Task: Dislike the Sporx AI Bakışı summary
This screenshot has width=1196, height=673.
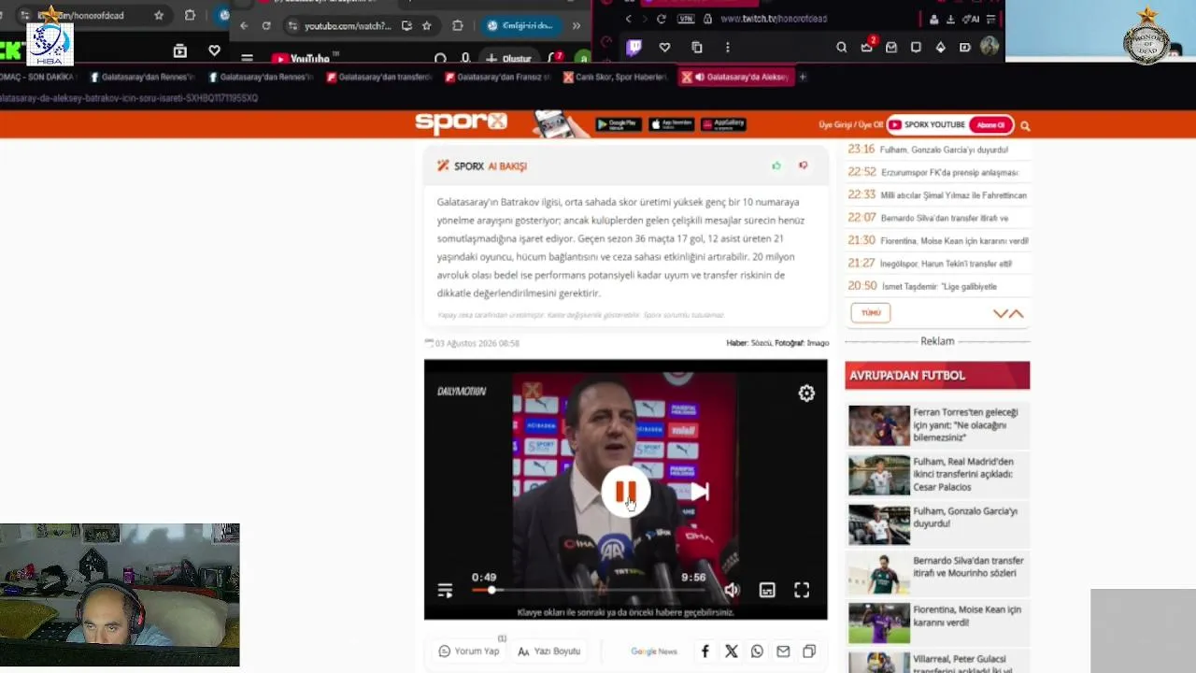Action: (803, 165)
